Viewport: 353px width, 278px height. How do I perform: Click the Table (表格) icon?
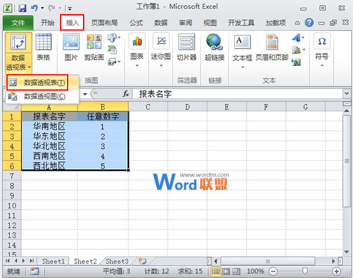(x=43, y=48)
